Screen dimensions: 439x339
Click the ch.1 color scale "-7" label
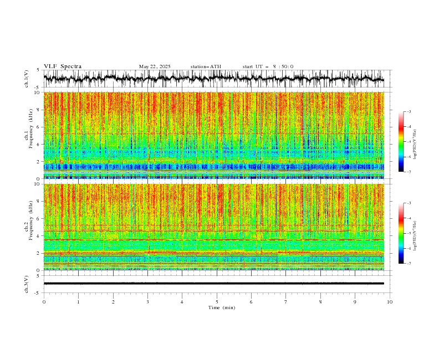[x=409, y=172]
